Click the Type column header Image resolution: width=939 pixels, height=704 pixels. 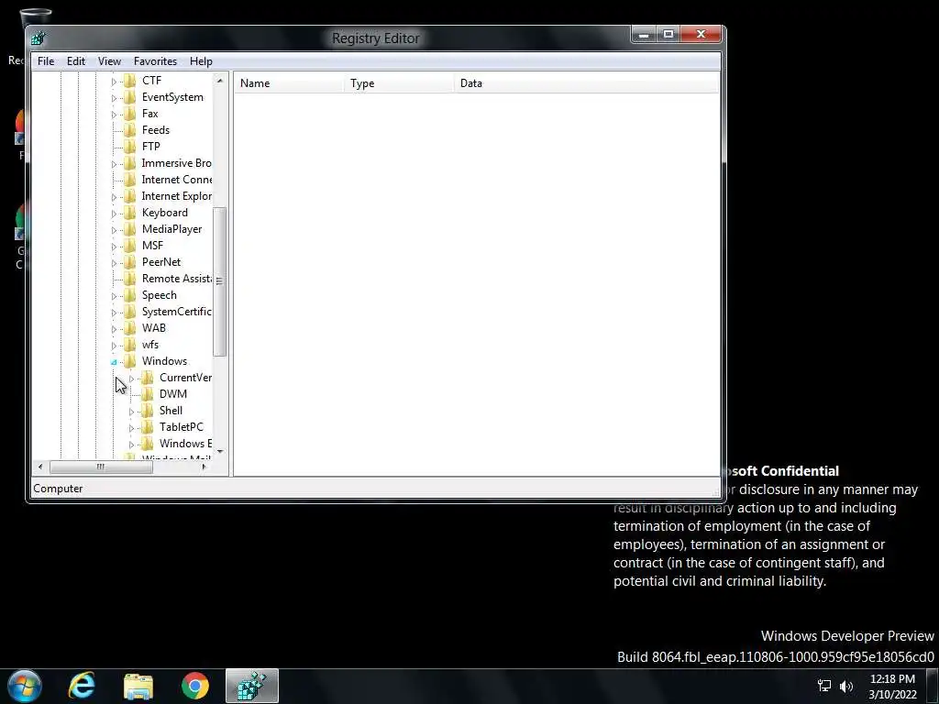[400, 83]
